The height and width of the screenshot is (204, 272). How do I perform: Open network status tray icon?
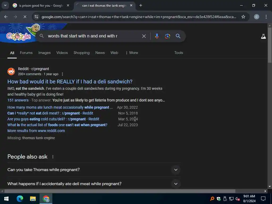click(x=231, y=199)
